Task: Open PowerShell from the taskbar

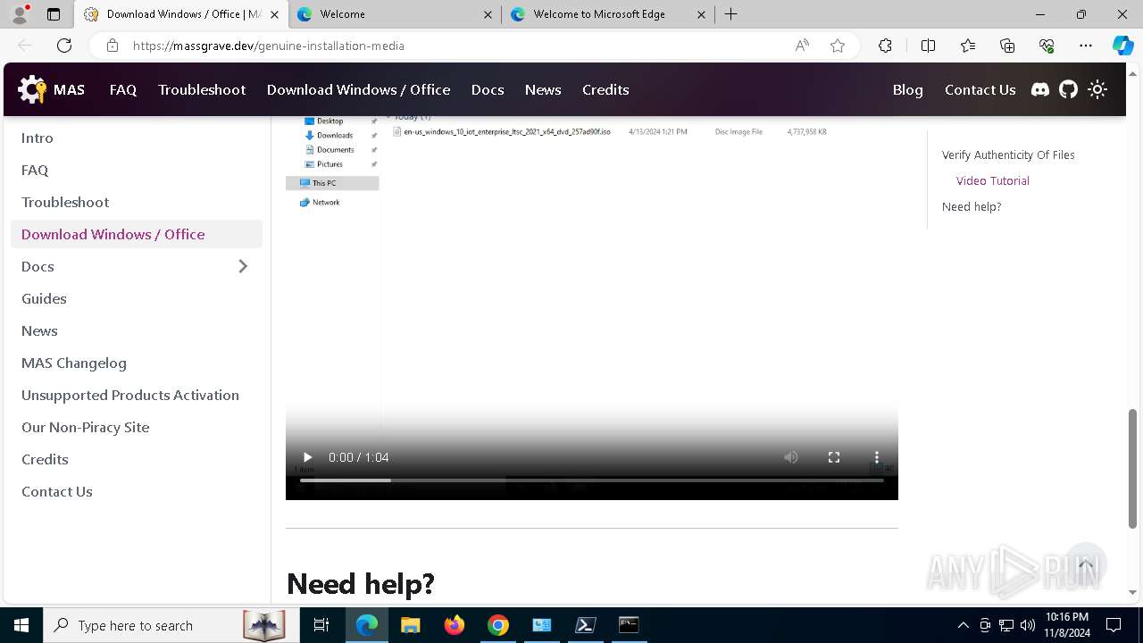Action: coord(586,625)
